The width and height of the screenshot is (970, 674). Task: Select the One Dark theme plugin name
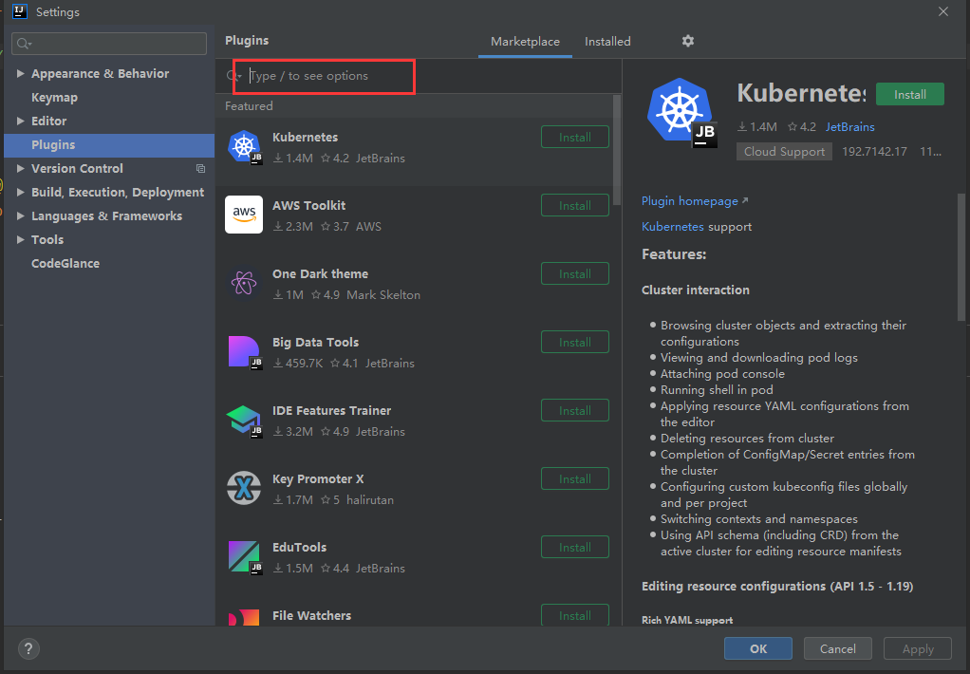click(x=320, y=273)
